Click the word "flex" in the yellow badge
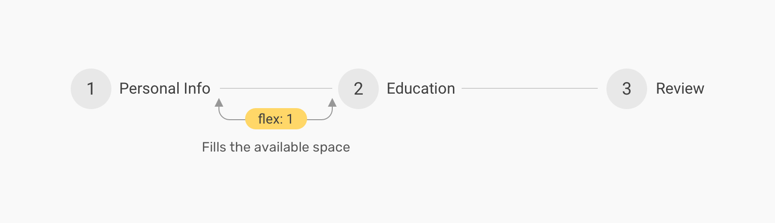775x223 pixels. [270, 119]
